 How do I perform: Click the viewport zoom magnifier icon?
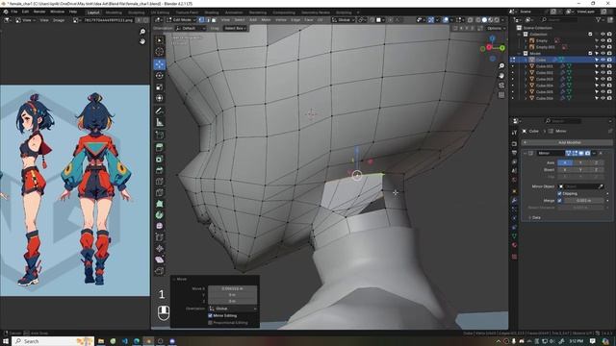(x=501, y=66)
